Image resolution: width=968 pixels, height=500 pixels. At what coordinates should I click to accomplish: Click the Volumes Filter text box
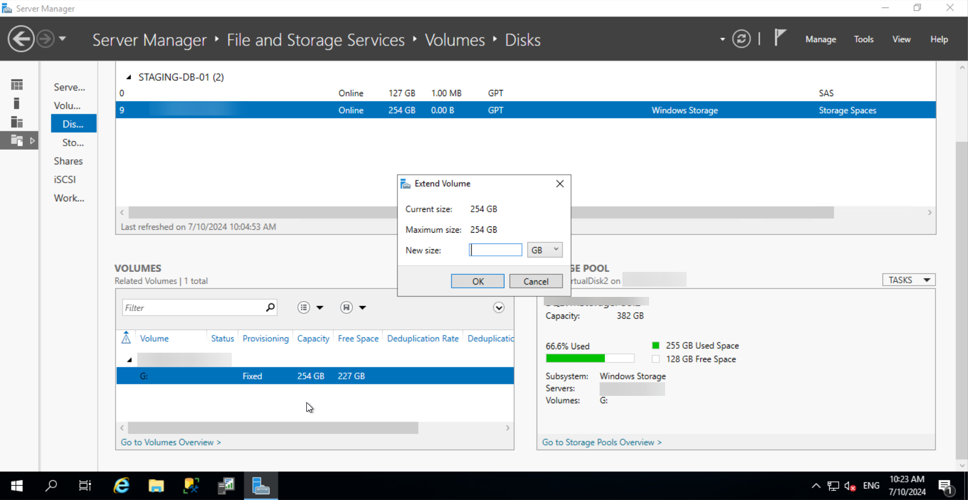click(192, 308)
